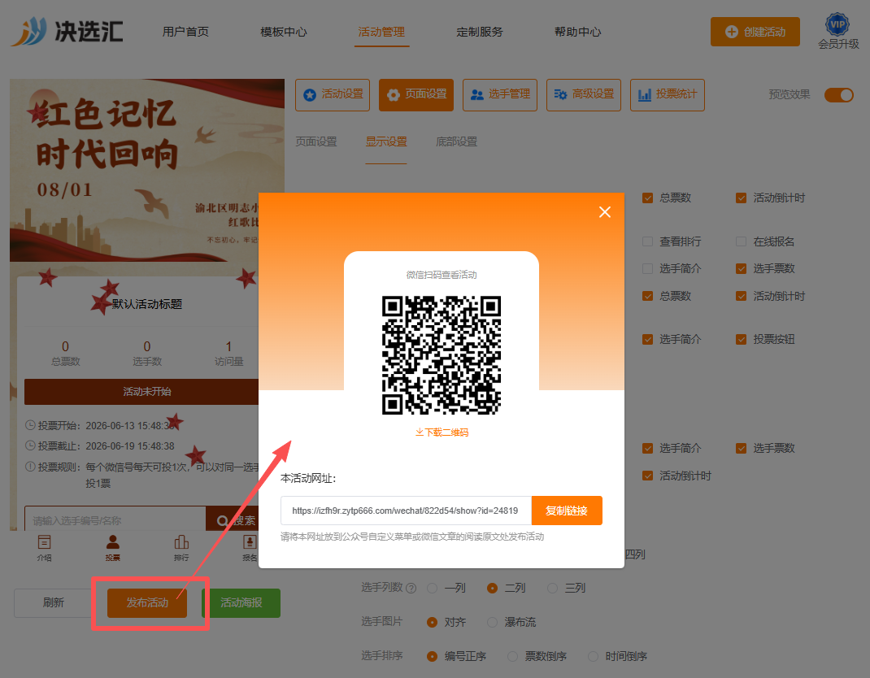Select 票数倒序 sorting
This screenshot has height=678, width=870.
513,656
